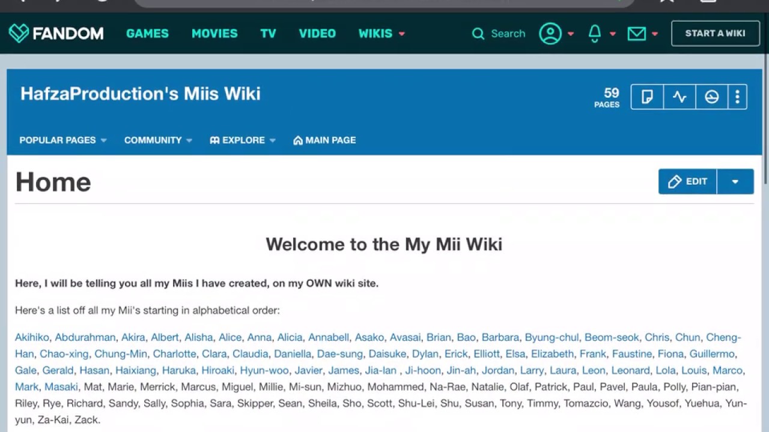The image size is (769, 432).
Task: Open the Akihiko Mii link
Action: coord(32,337)
